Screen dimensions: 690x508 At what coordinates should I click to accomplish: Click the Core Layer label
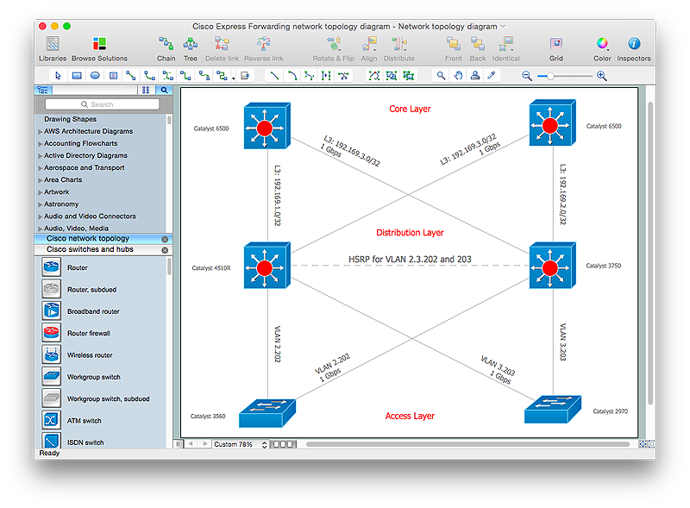pos(410,109)
